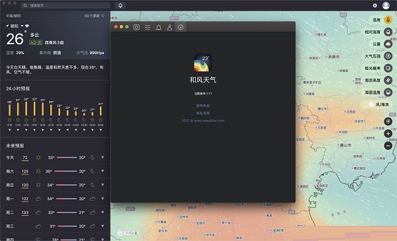Screen dimensions: 397x241
Task: Click the 中国/朝阳 location breadcrumb
Action: tap(13, 16)
